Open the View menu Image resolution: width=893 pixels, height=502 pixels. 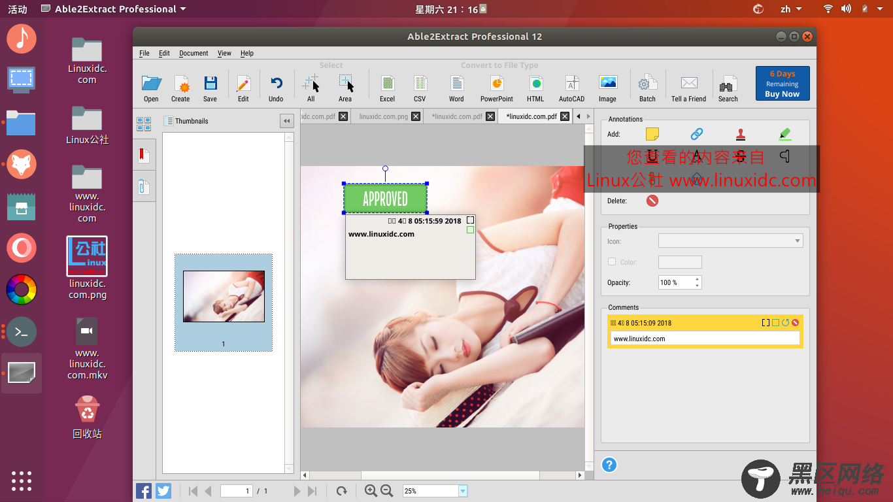point(224,54)
